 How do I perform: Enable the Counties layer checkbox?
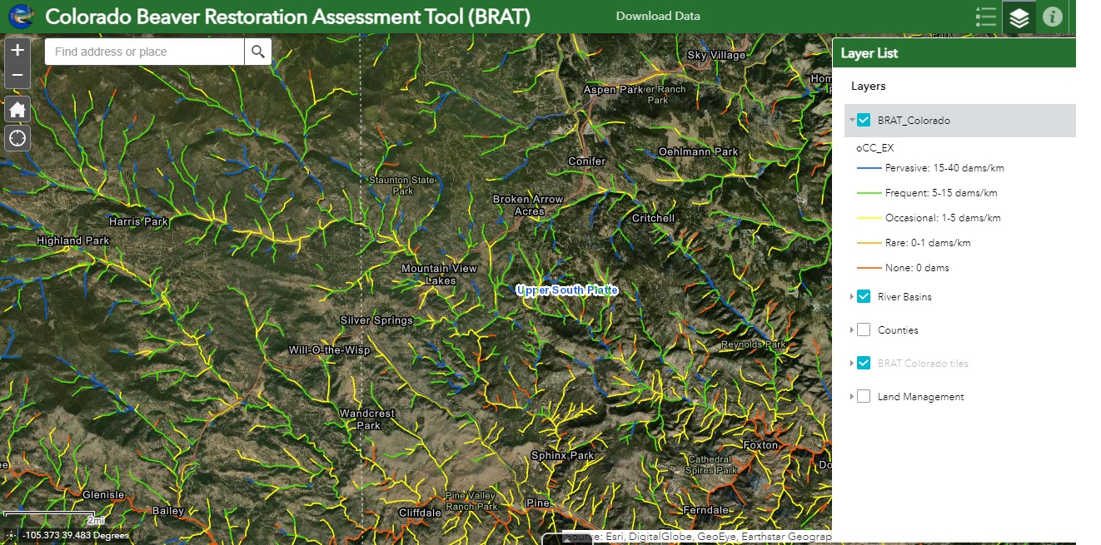(x=864, y=330)
